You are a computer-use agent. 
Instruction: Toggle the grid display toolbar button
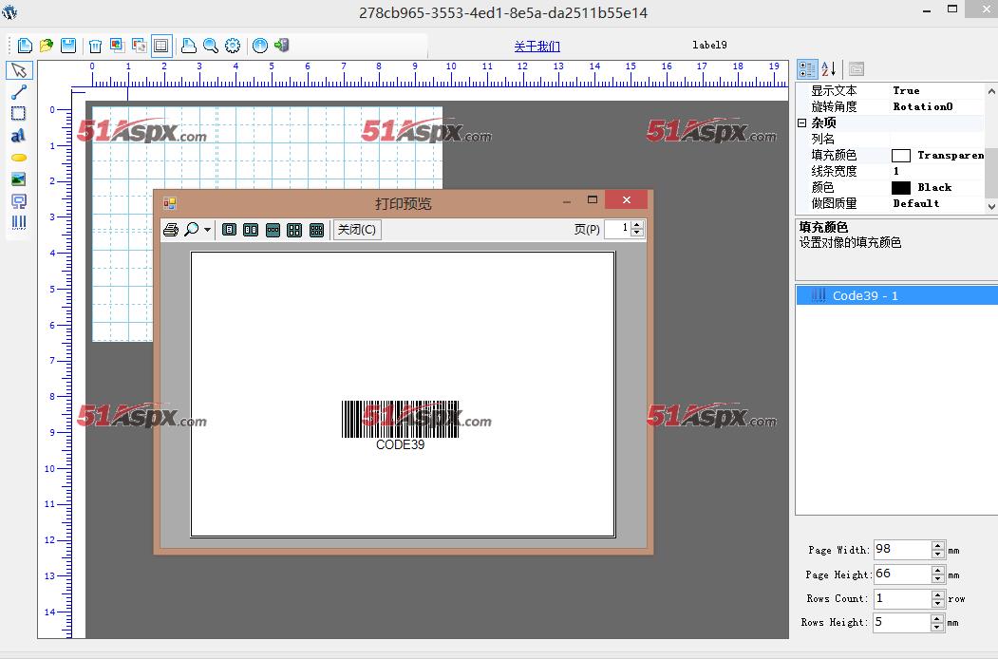pyautogui.click(x=161, y=46)
